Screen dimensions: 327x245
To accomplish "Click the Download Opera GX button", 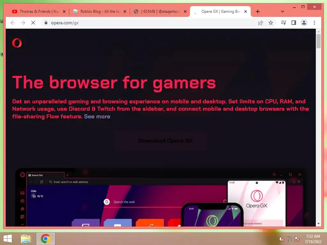I will (x=161, y=141).
